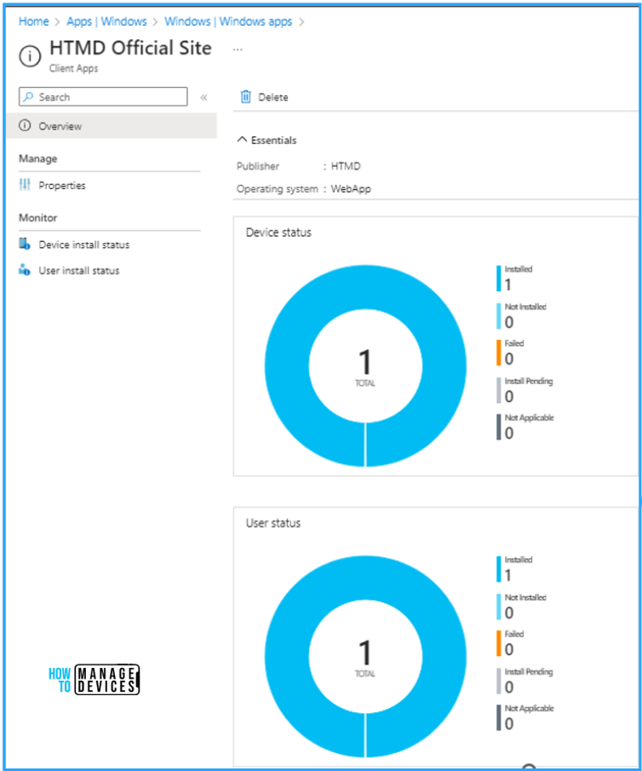The image size is (642, 771).
Task: Click the Delete button label
Action: tap(273, 97)
